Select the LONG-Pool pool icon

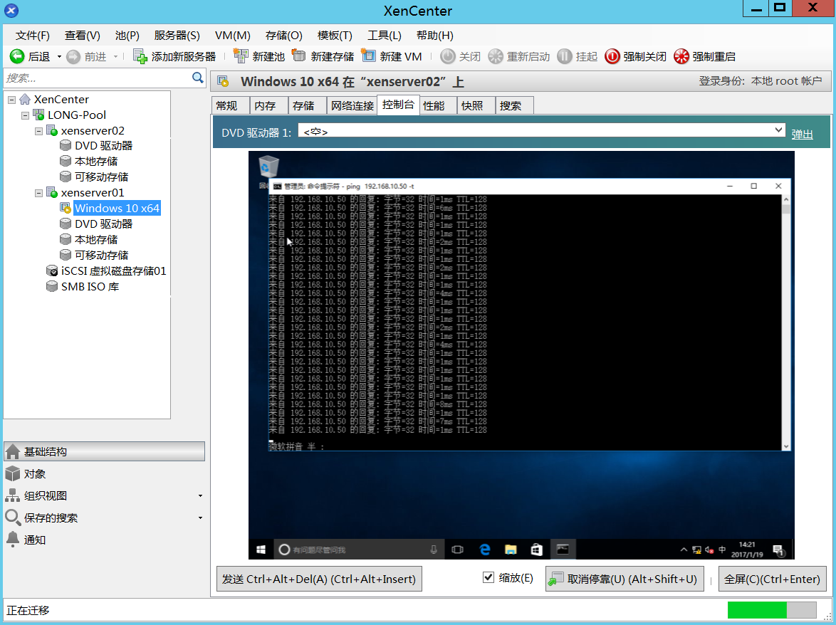pos(38,115)
